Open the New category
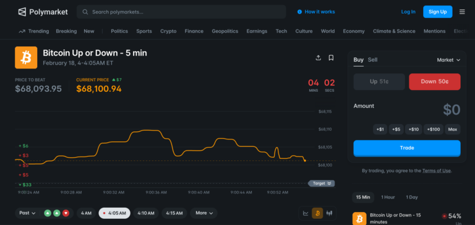This screenshot has height=225, width=475. (89, 31)
